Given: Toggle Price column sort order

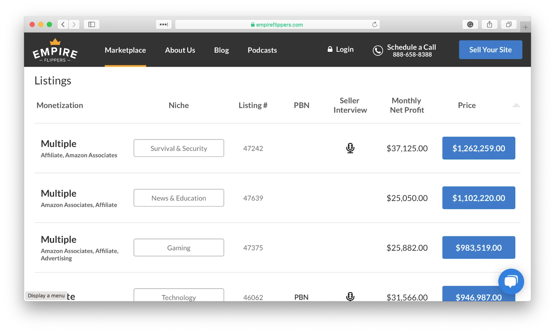Looking at the screenshot, I should 467,105.
